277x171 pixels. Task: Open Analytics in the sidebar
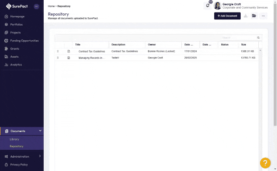point(16,65)
